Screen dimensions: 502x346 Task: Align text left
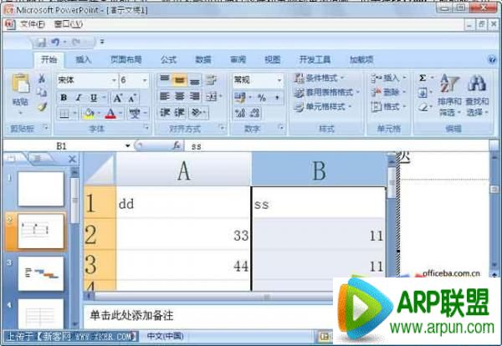pyautogui.click(x=165, y=96)
